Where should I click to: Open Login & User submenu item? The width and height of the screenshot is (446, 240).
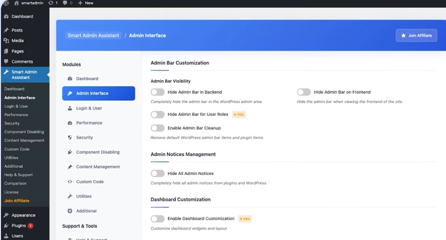click(16, 106)
